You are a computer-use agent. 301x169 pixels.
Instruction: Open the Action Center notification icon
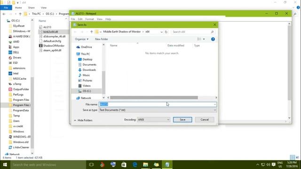point(274,165)
